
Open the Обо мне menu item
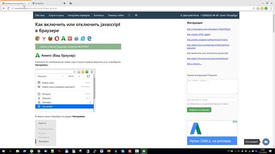(40, 15)
